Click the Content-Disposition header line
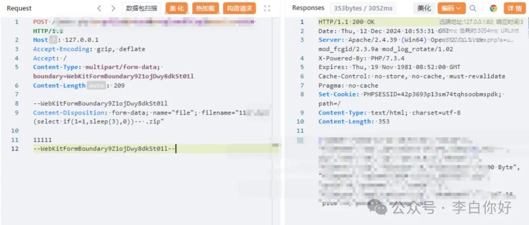The height and width of the screenshot is (225, 529). (151, 113)
